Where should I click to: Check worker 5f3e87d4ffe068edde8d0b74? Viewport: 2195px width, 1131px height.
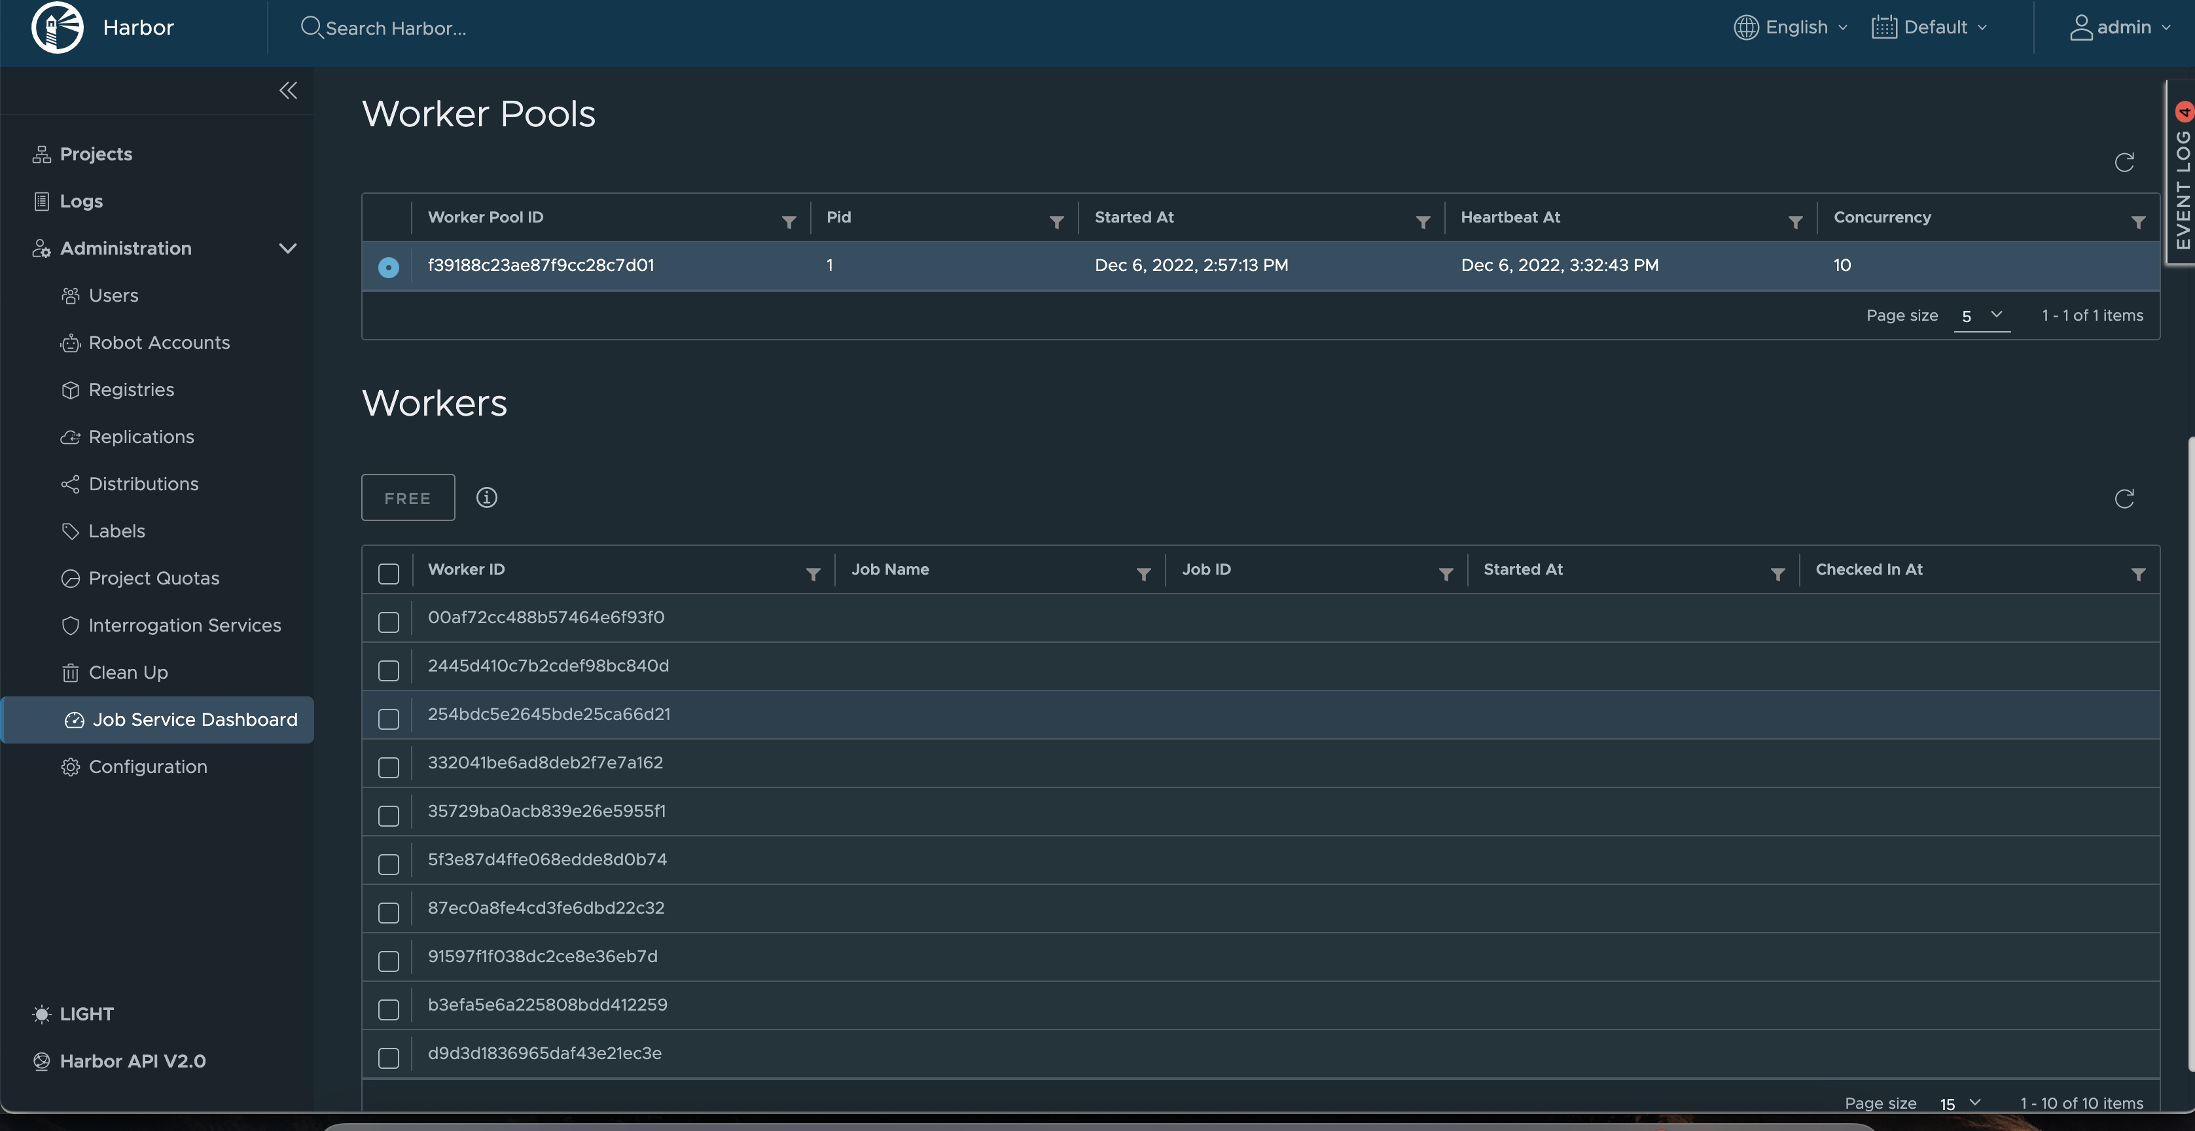point(389,864)
